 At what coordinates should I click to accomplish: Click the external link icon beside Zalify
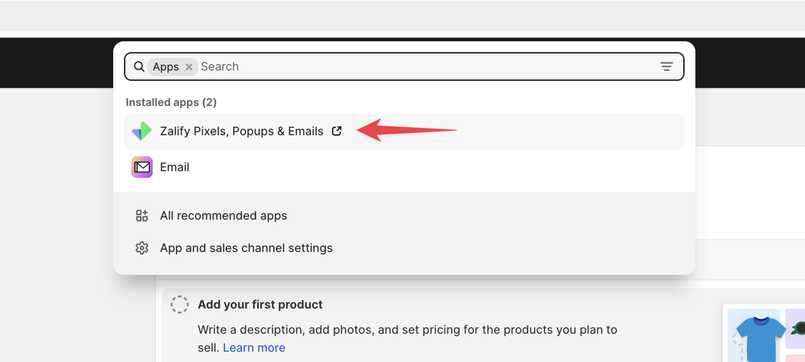point(337,131)
